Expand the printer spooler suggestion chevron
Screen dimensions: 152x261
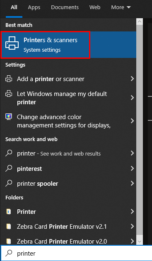point(132,183)
